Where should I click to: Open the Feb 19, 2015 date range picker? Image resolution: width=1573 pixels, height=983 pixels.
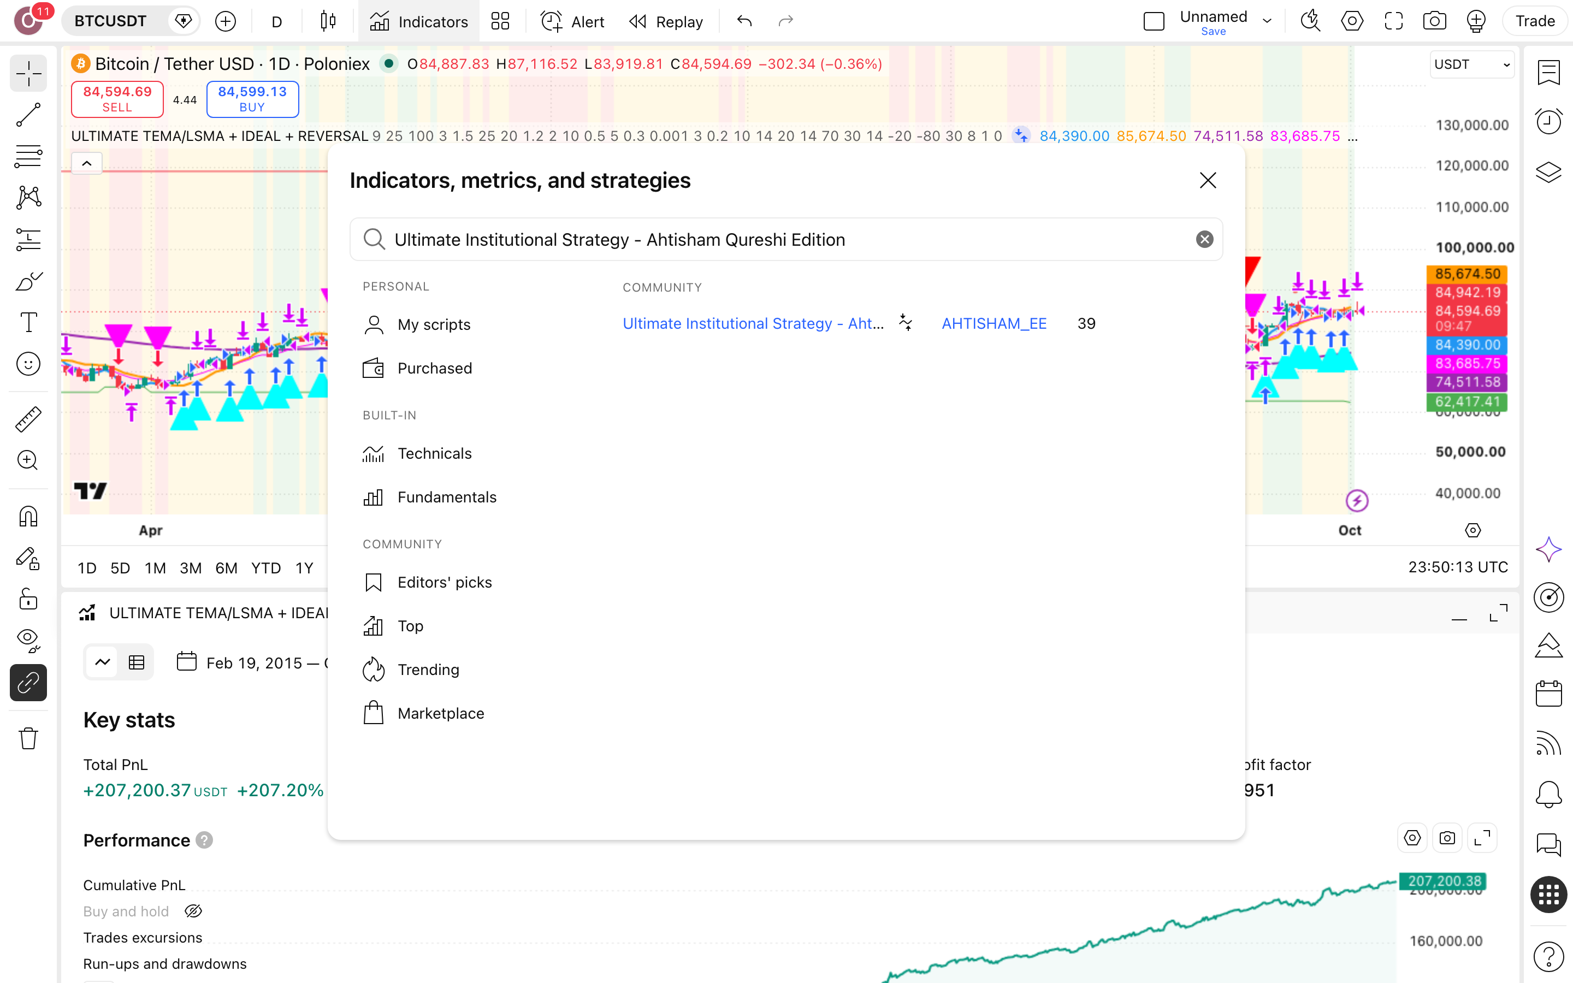[x=252, y=662]
